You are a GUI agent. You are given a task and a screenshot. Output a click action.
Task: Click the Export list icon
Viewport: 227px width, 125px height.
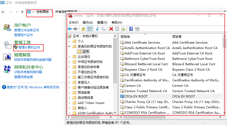(x=123, y=29)
